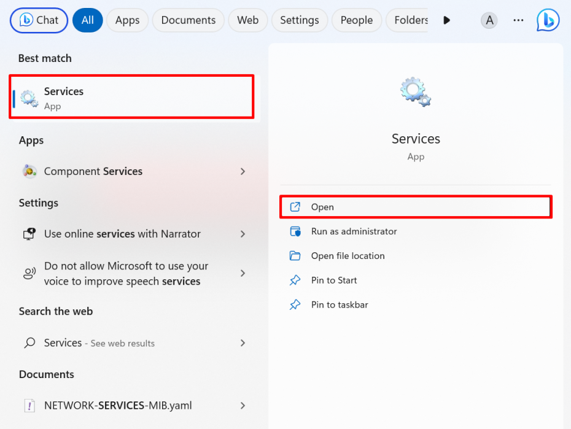Screen dimensions: 571x429
Task: Click the Component Services app icon
Action: point(29,172)
